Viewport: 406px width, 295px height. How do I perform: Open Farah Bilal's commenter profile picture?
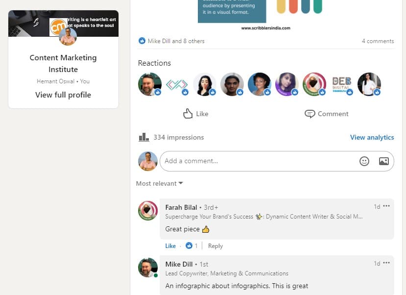pyautogui.click(x=148, y=211)
